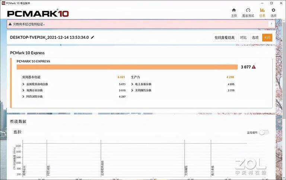
Task: Minimize the PCMark 10 window
Action: 262,3
